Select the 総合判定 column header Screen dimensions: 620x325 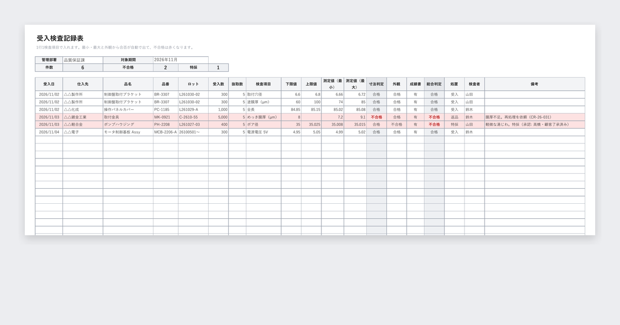click(x=434, y=84)
